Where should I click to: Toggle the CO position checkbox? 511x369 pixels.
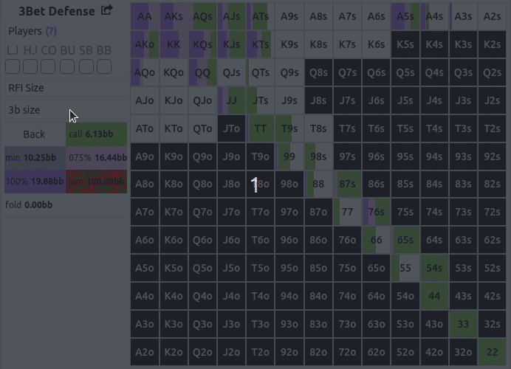click(48, 67)
